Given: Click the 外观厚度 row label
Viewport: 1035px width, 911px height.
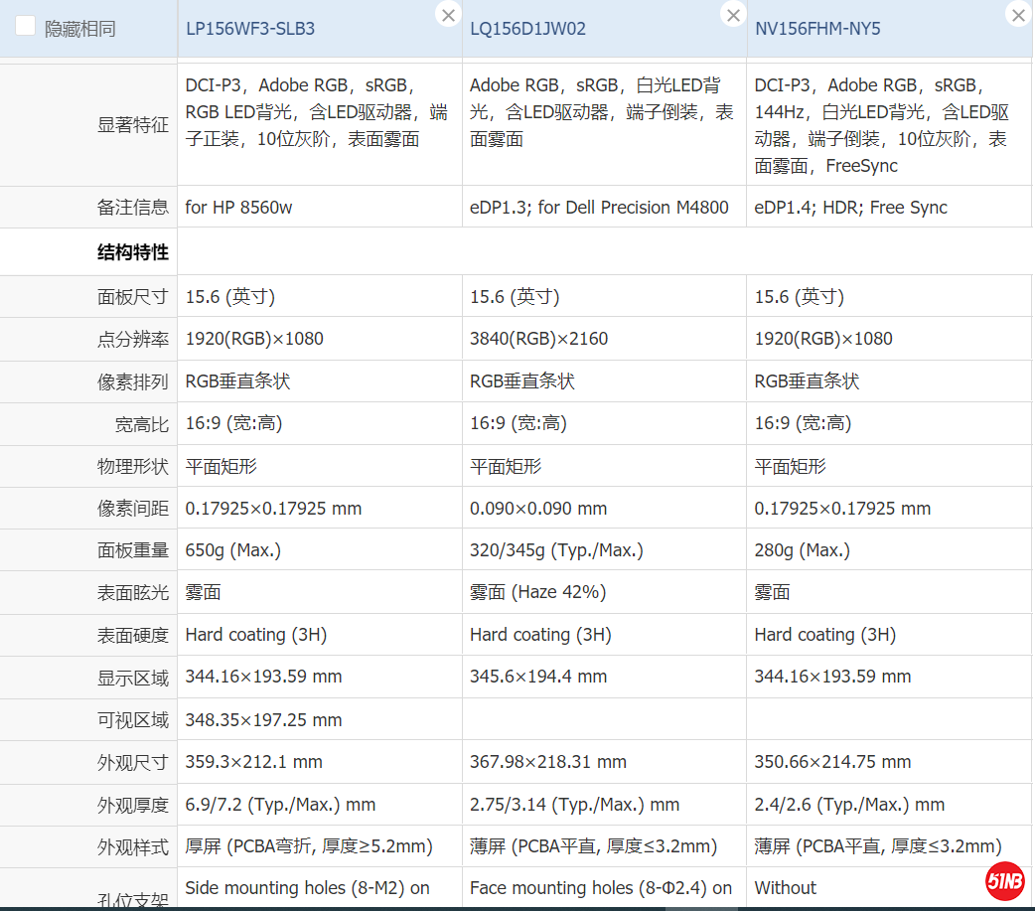Looking at the screenshot, I should point(133,805).
